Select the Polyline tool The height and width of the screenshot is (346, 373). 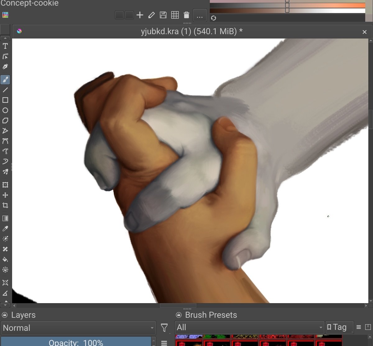pos(5,131)
